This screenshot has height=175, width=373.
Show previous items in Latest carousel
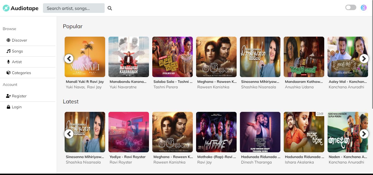coord(69,134)
